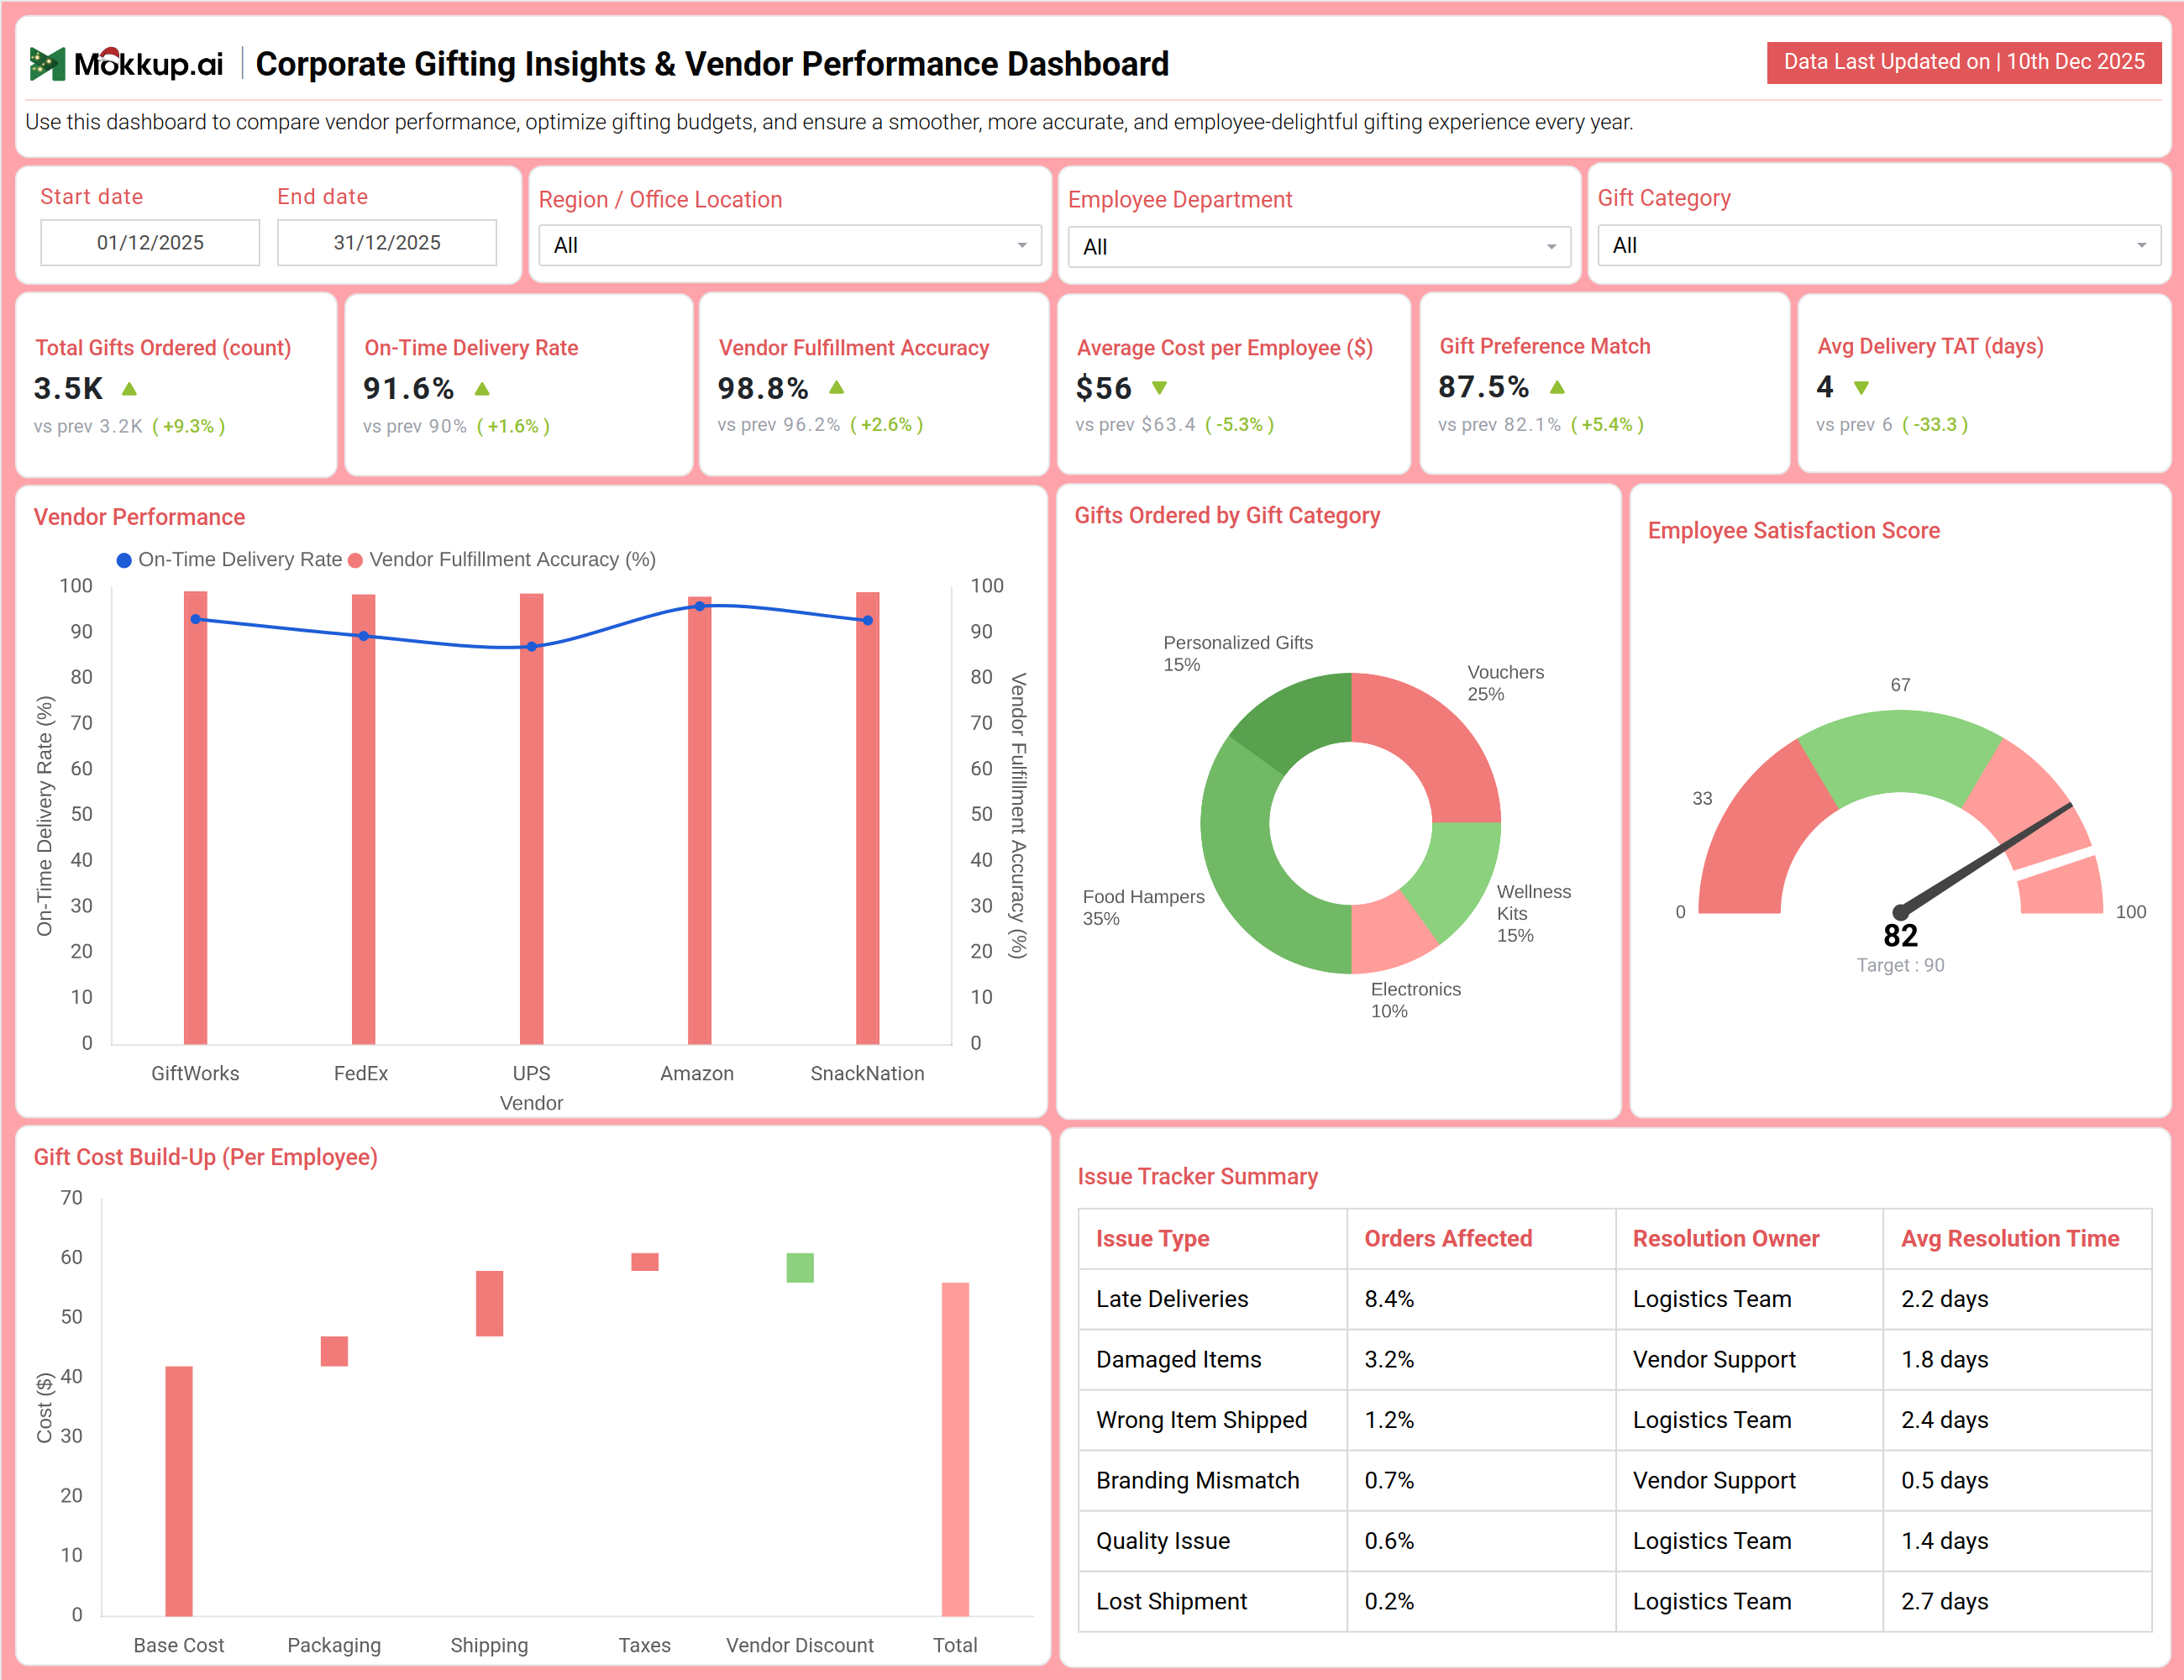This screenshot has height=1680, width=2184.
Task: Click the Data Last Updated banner
Action: pyautogui.click(x=1964, y=62)
